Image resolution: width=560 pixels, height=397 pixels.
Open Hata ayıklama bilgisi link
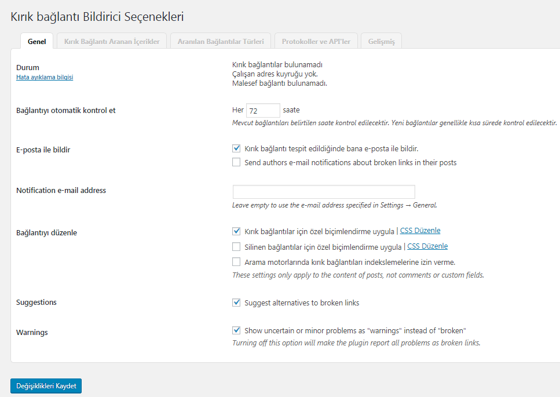pyautogui.click(x=45, y=77)
